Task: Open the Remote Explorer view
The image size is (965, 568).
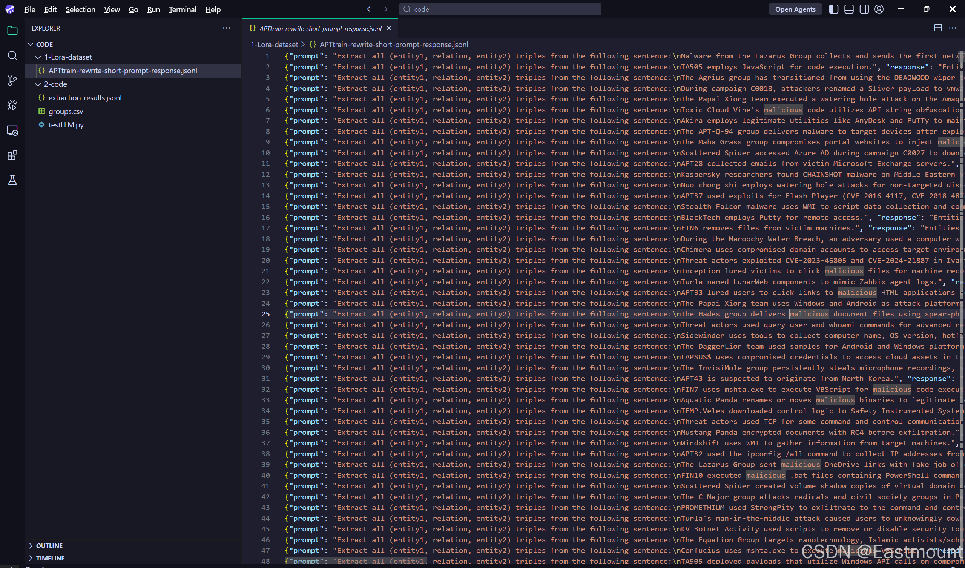Action: pyautogui.click(x=12, y=130)
